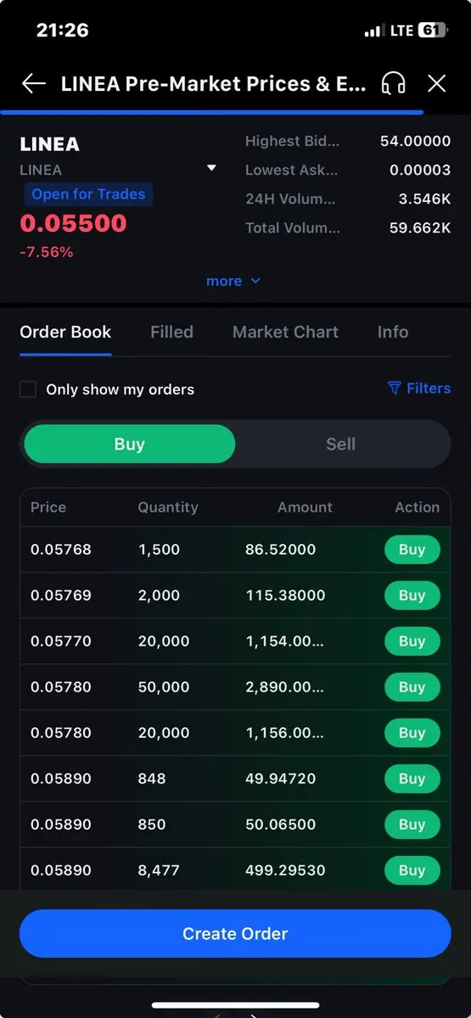Switch to Market Chart tab
471x1018 pixels.
coord(285,332)
